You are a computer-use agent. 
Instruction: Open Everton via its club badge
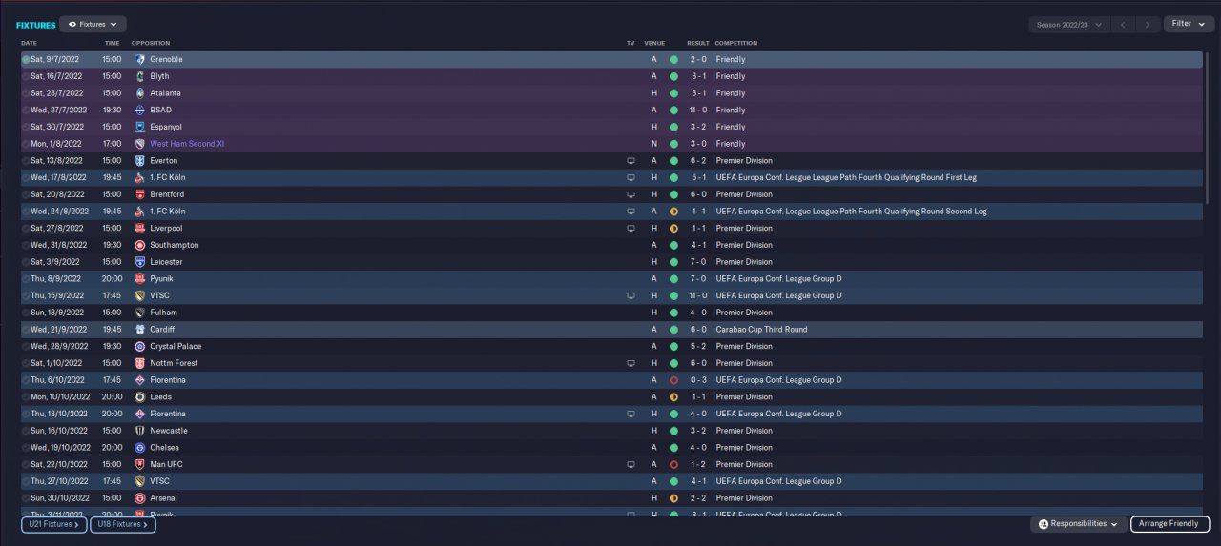point(140,161)
